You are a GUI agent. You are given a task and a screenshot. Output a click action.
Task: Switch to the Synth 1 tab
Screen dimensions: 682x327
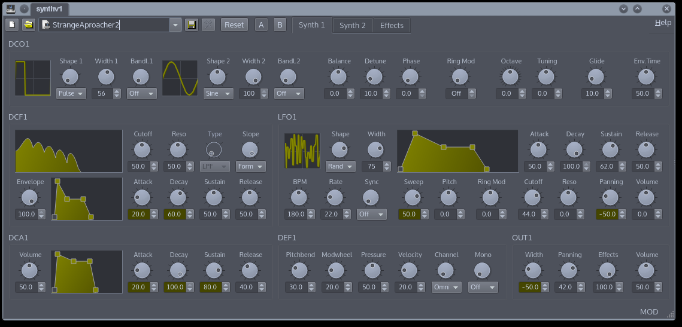pos(312,25)
